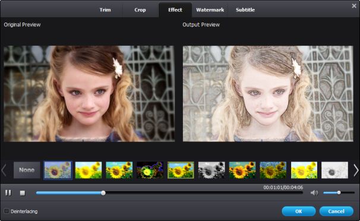
Task: Go to the Watermark tab
Action: pos(210,10)
